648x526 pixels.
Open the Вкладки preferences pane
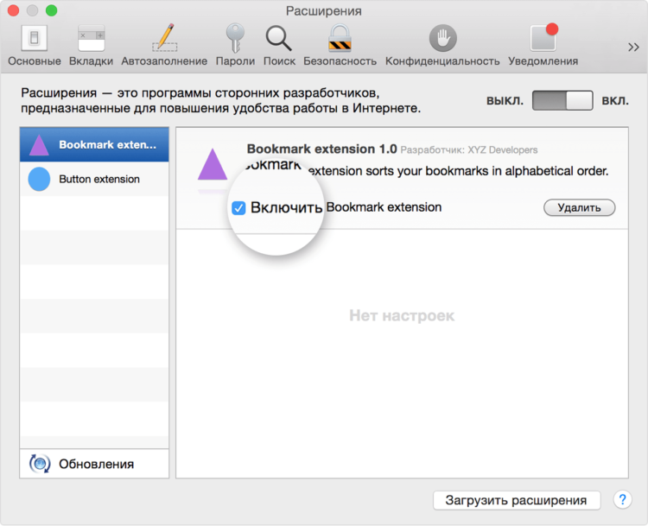click(x=91, y=46)
